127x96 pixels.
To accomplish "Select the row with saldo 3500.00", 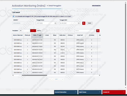I will (56, 40).
